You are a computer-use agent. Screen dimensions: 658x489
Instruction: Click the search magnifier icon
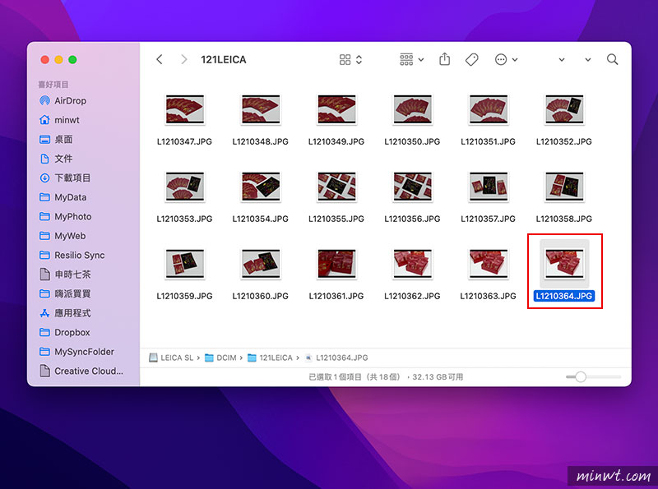(x=612, y=59)
